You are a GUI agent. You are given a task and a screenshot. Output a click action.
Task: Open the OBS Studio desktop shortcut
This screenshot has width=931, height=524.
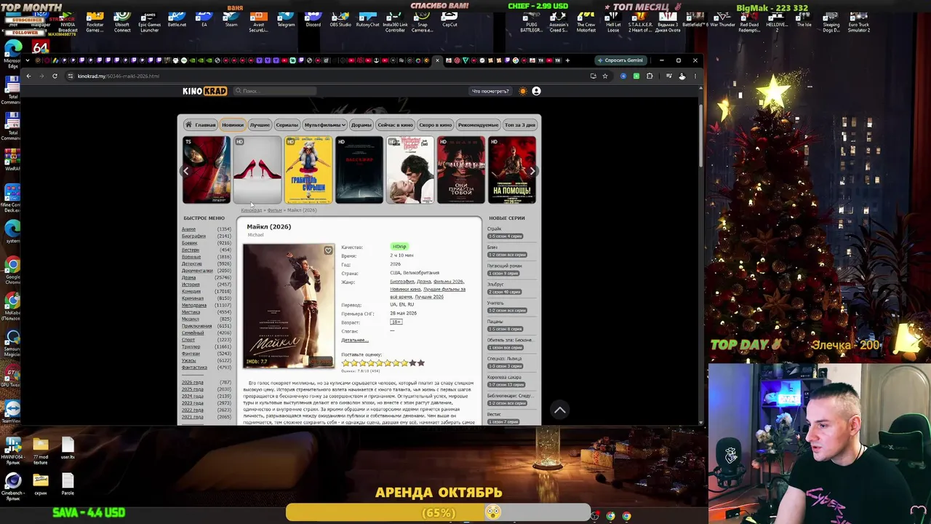[340, 20]
